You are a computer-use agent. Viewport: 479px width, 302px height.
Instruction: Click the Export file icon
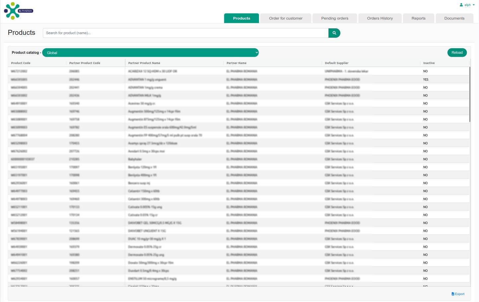453,294
